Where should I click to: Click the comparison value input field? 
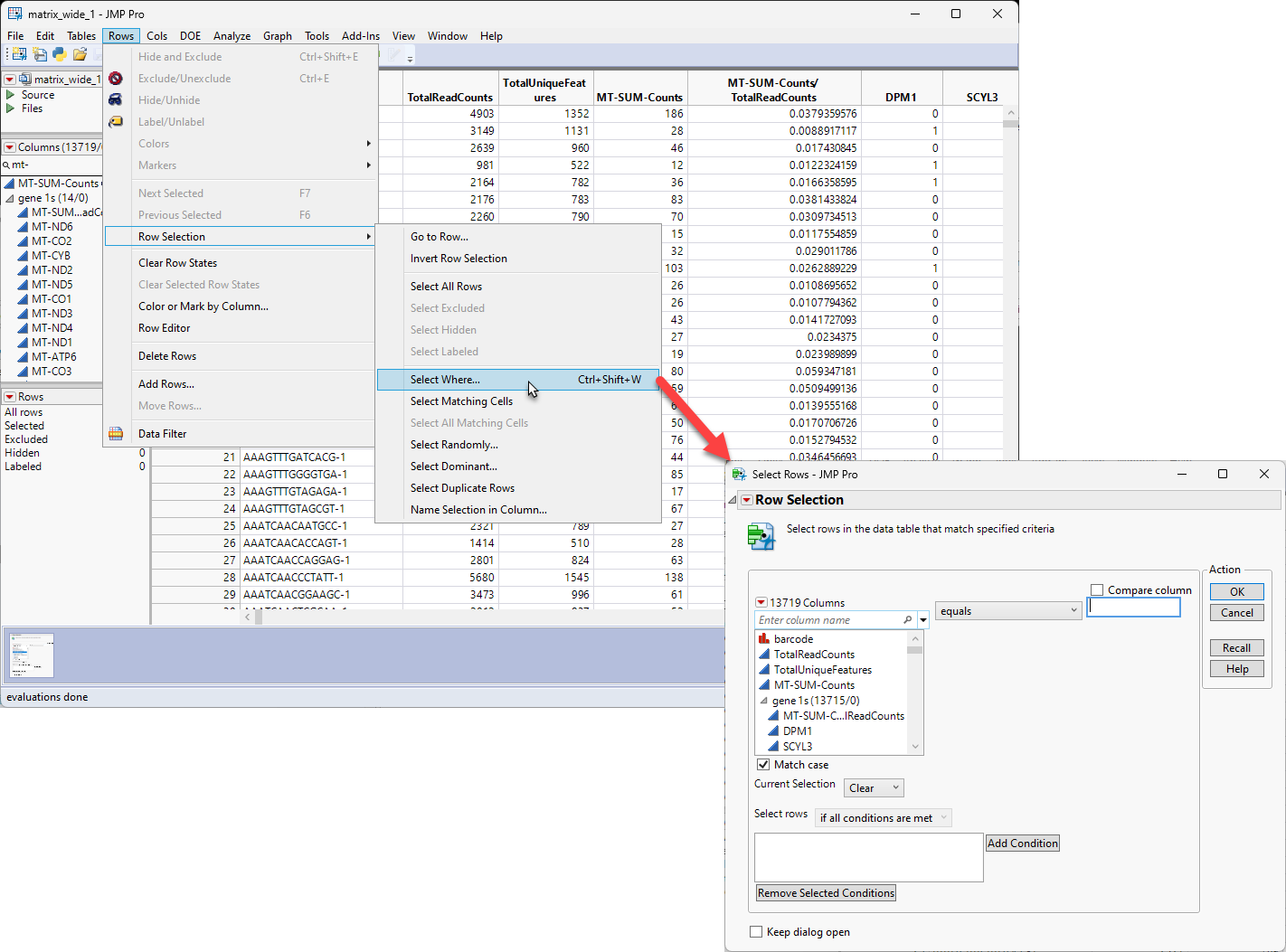tap(1134, 608)
